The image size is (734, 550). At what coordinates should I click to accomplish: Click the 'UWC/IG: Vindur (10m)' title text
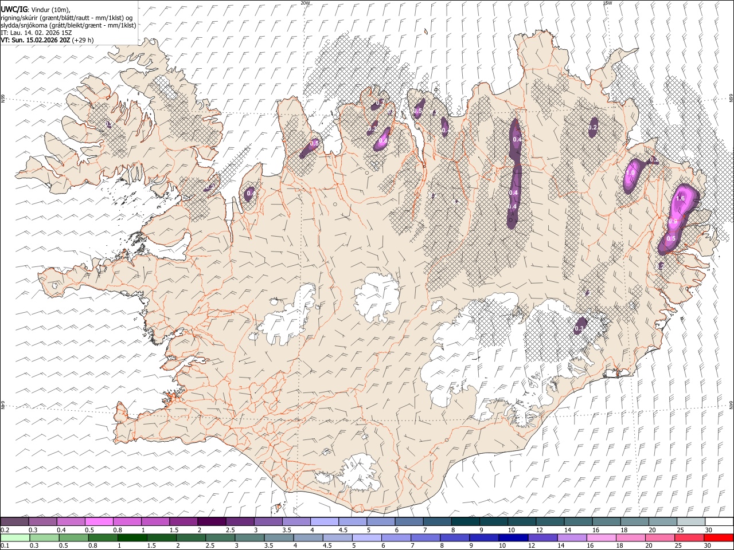tap(36, 9)
